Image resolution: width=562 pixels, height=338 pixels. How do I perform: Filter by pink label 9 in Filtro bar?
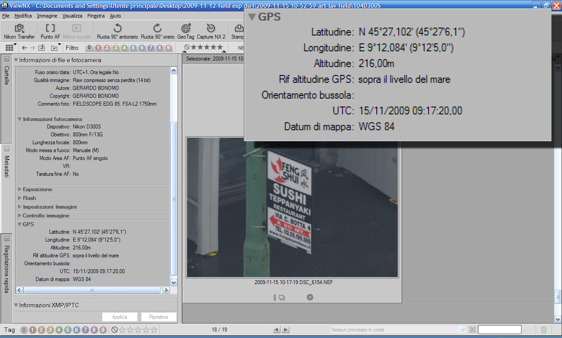click(x=168, y=48)
